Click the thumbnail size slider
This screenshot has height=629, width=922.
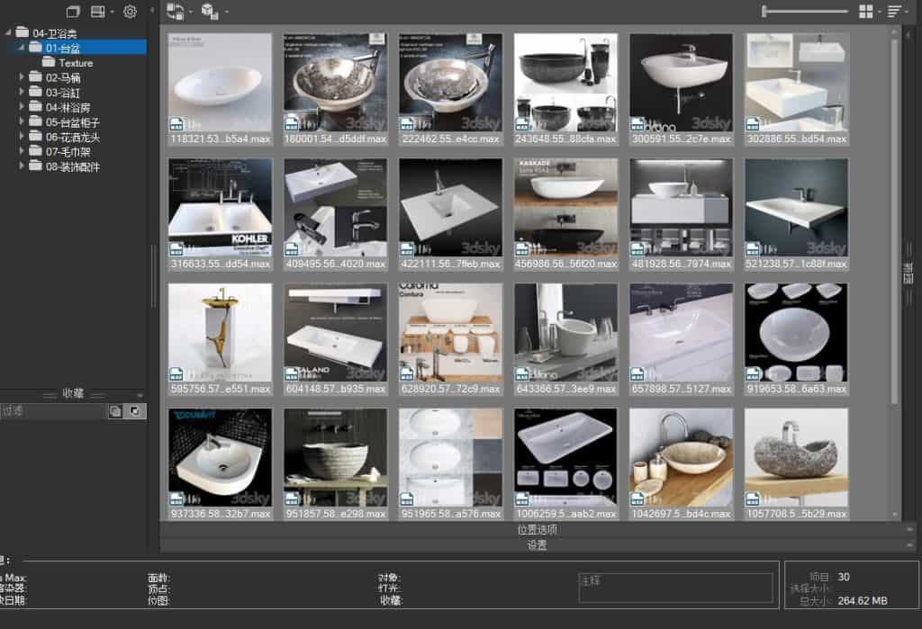click(x=805, y=12)
